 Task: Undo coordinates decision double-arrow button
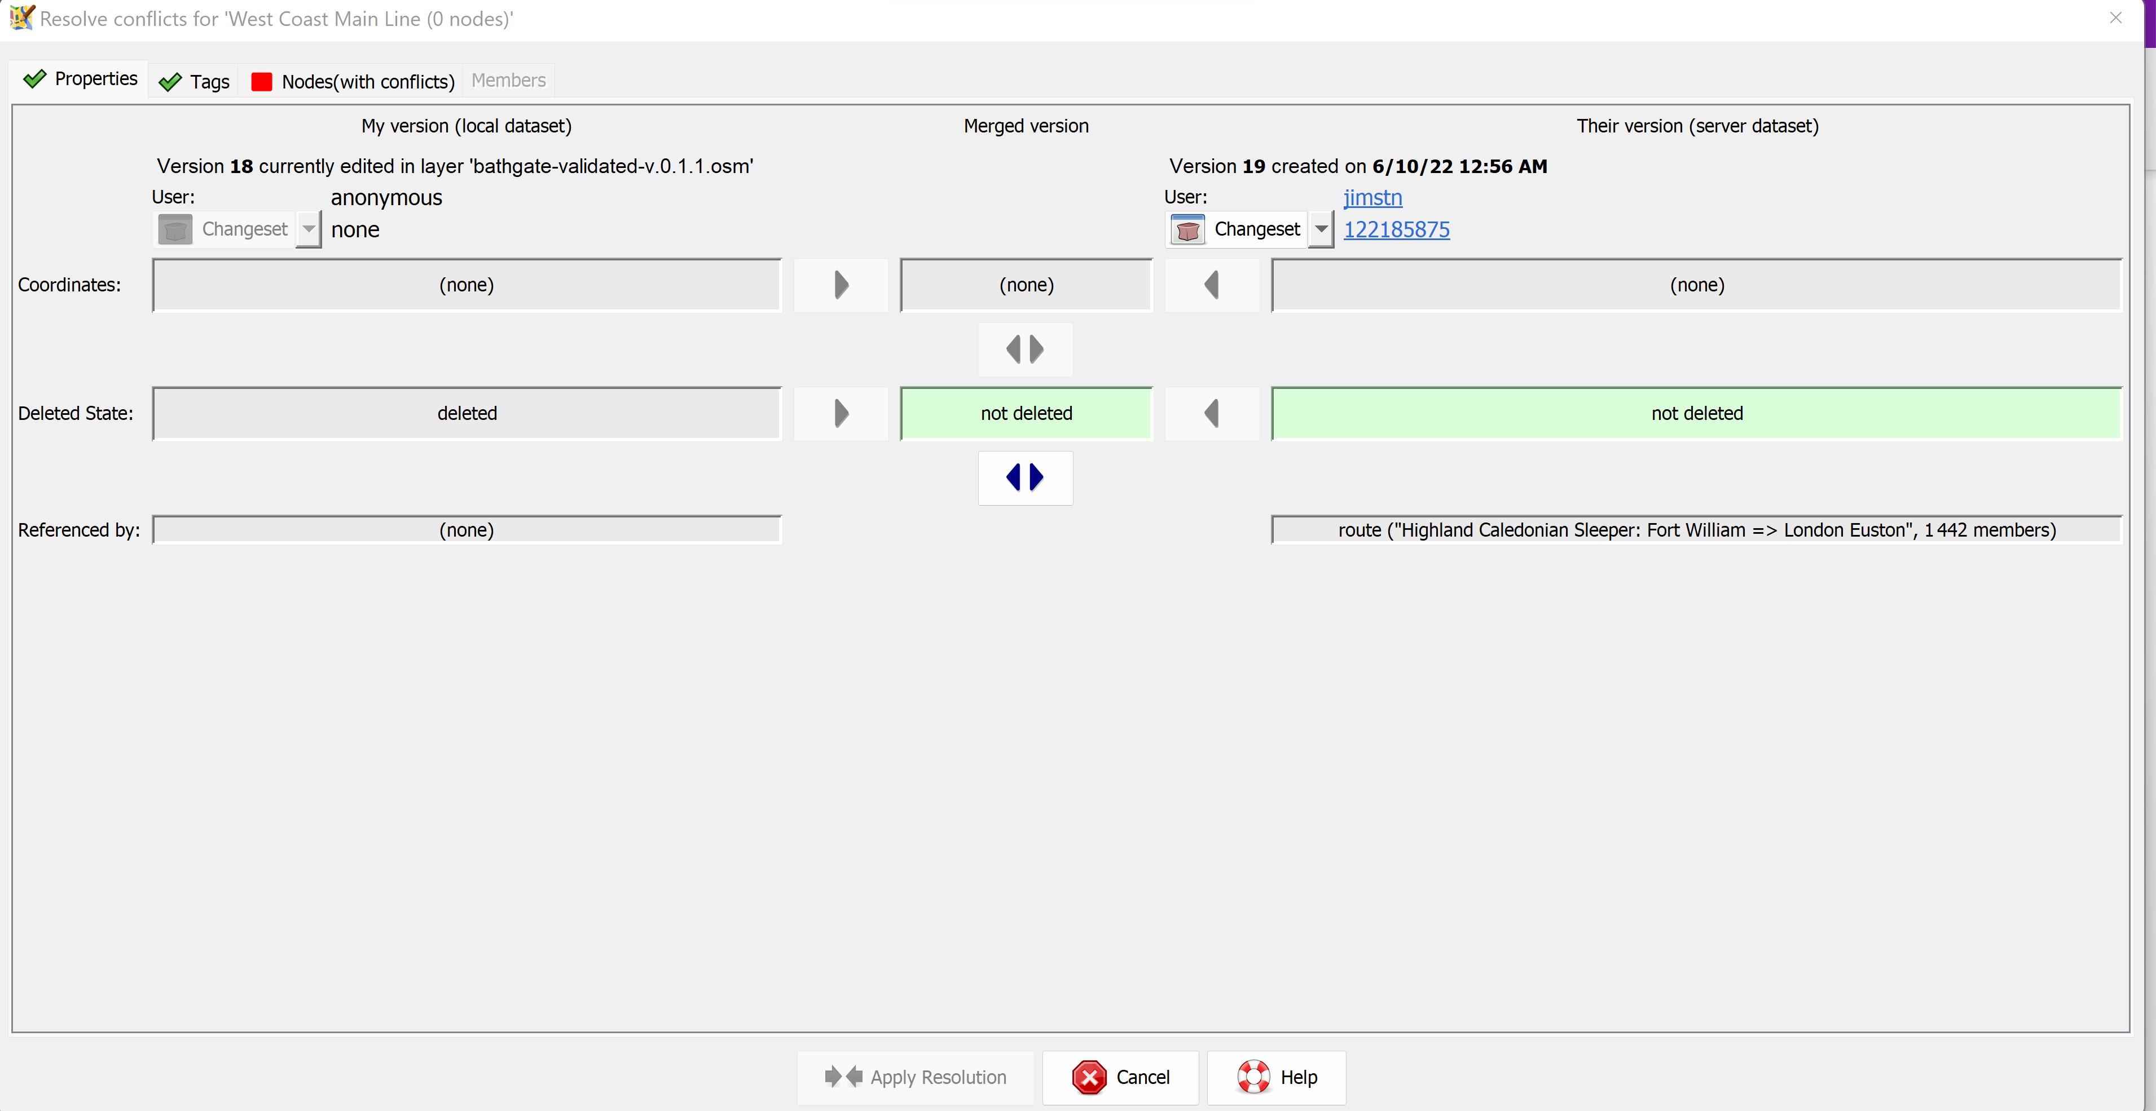1026,349
